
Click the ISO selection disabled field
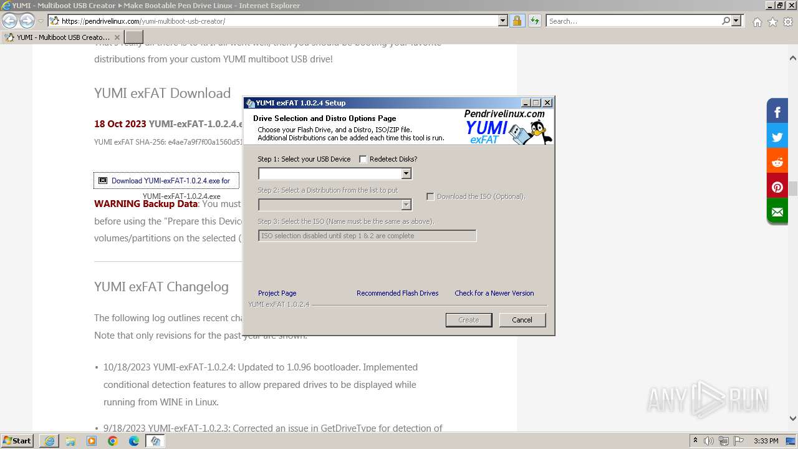(x=367, y=236)
